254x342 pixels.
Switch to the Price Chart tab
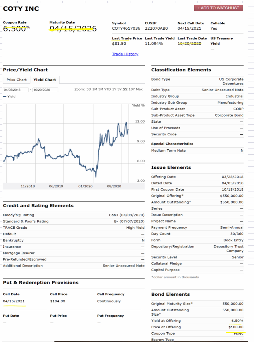click(17, 80)
